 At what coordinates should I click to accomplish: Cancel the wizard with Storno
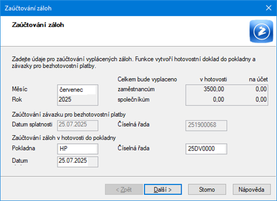(x=207, y=189)
